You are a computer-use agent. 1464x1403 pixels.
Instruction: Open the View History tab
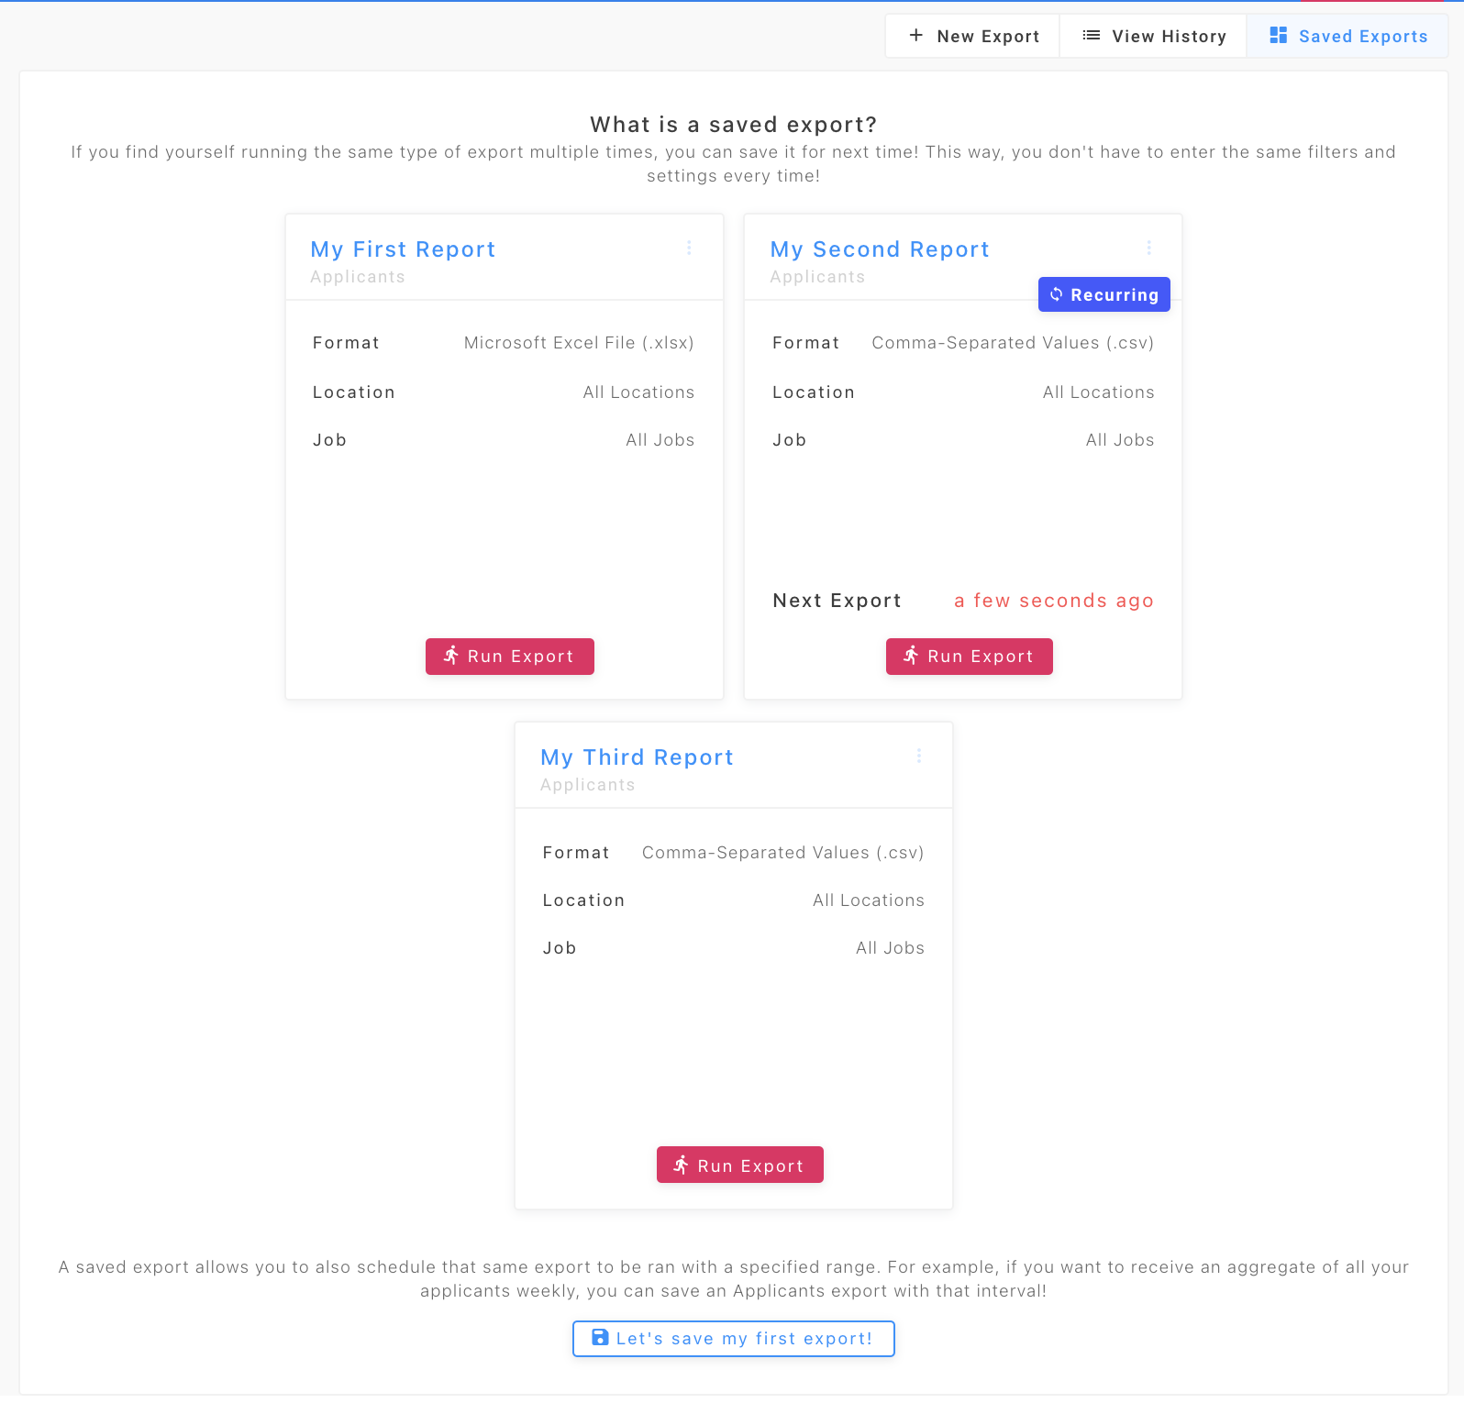(x=1154, y=37)
